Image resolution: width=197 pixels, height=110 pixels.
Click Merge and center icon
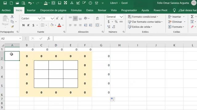pos(97,25)
